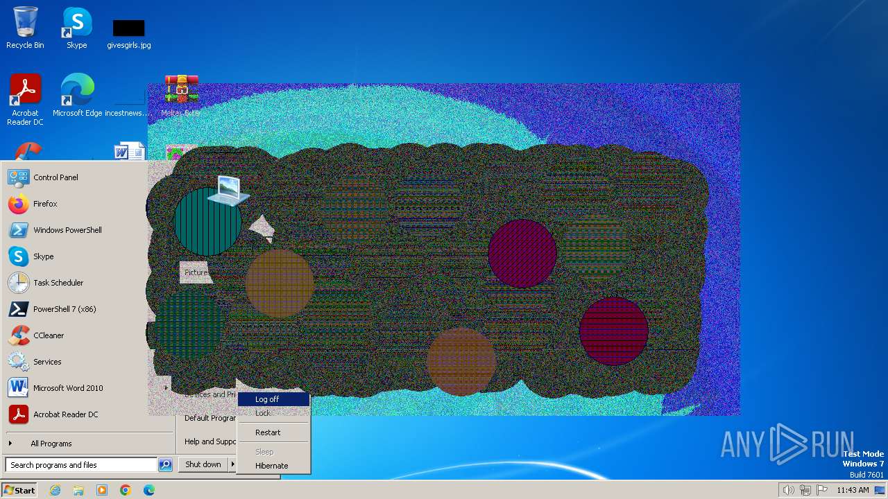Open Google Chrome from the taskbar
Screen dimensions: 888x499
(126, 490)
